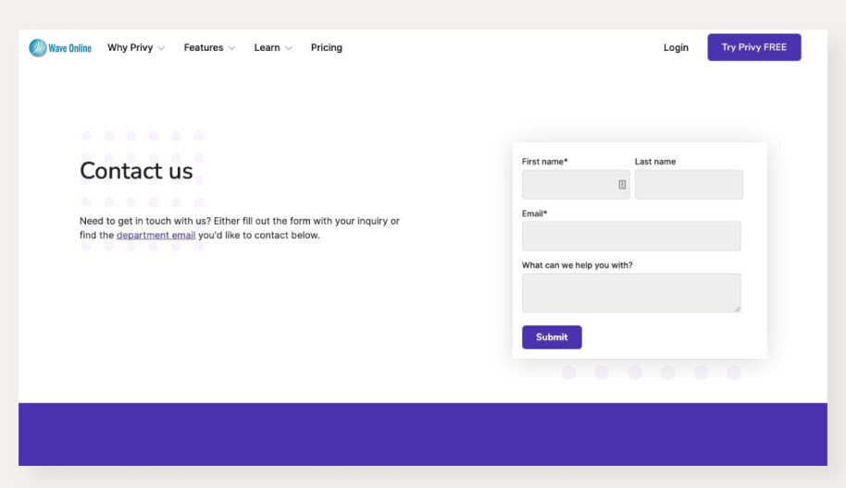Focus the Last name input field
Image resolution: width=846 pixels, height=488 pixels.
(x=689, y=185)
